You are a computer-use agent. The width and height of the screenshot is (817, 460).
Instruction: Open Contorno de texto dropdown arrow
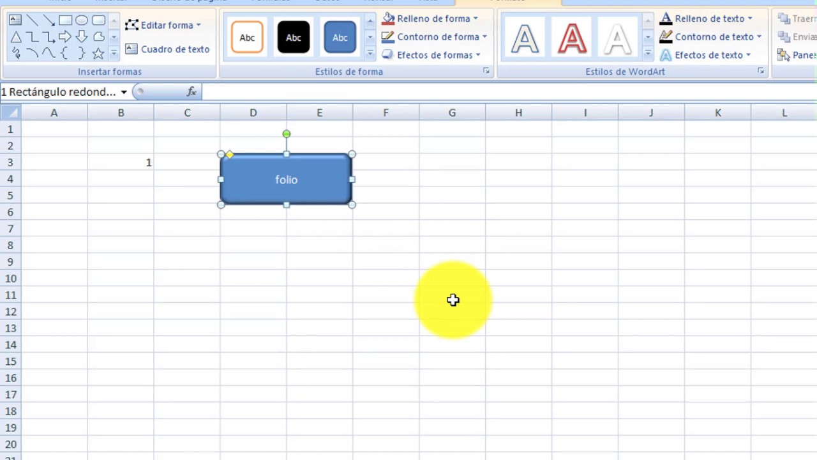(759, 37)
